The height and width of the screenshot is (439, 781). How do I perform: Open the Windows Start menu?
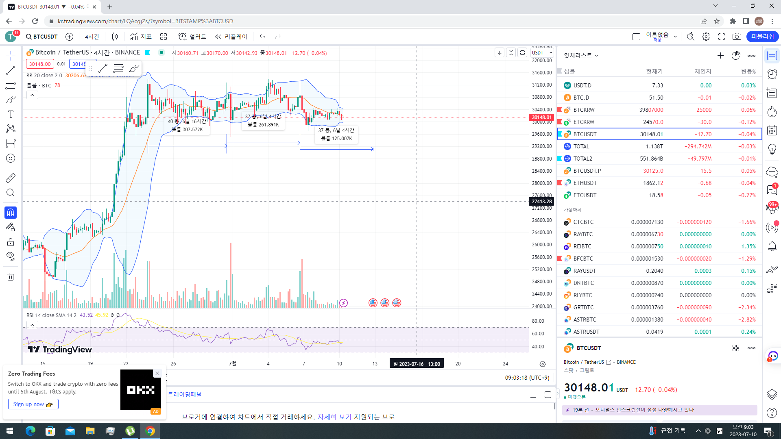pos(10,431)
